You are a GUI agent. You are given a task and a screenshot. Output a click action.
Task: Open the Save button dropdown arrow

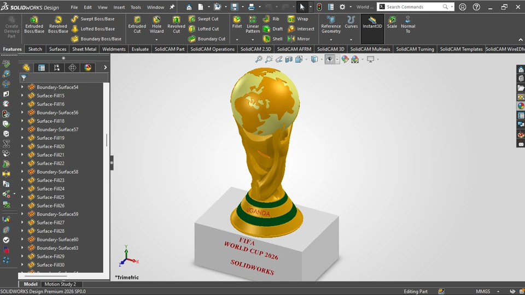pos(242,7)
